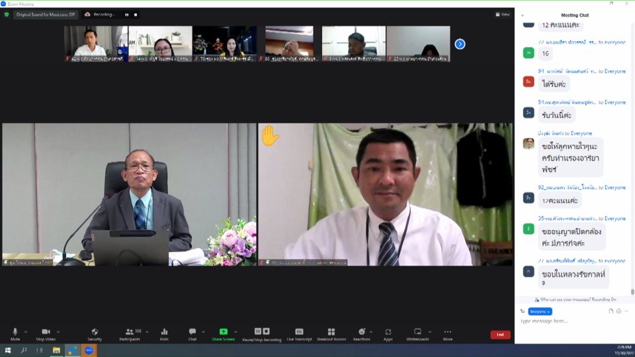Viewport: 635px width, 357px height.
Task: Mute the microphone in Zoom toolbar
Action: pos(15,335)
